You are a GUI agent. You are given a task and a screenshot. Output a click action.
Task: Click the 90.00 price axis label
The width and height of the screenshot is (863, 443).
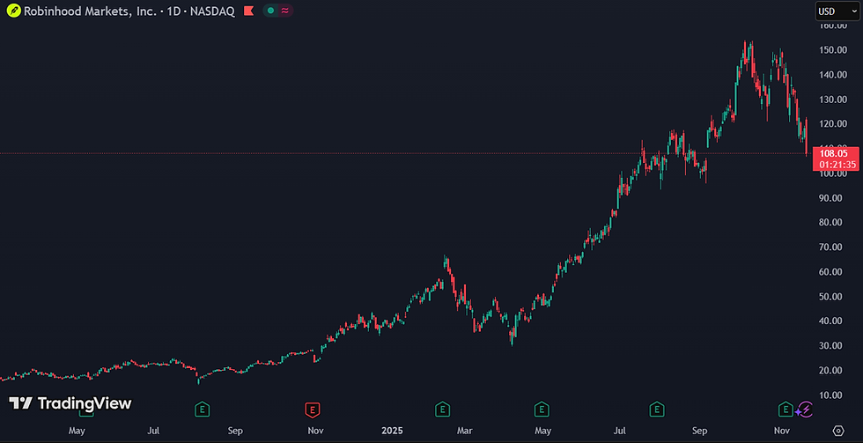point(829,198)
